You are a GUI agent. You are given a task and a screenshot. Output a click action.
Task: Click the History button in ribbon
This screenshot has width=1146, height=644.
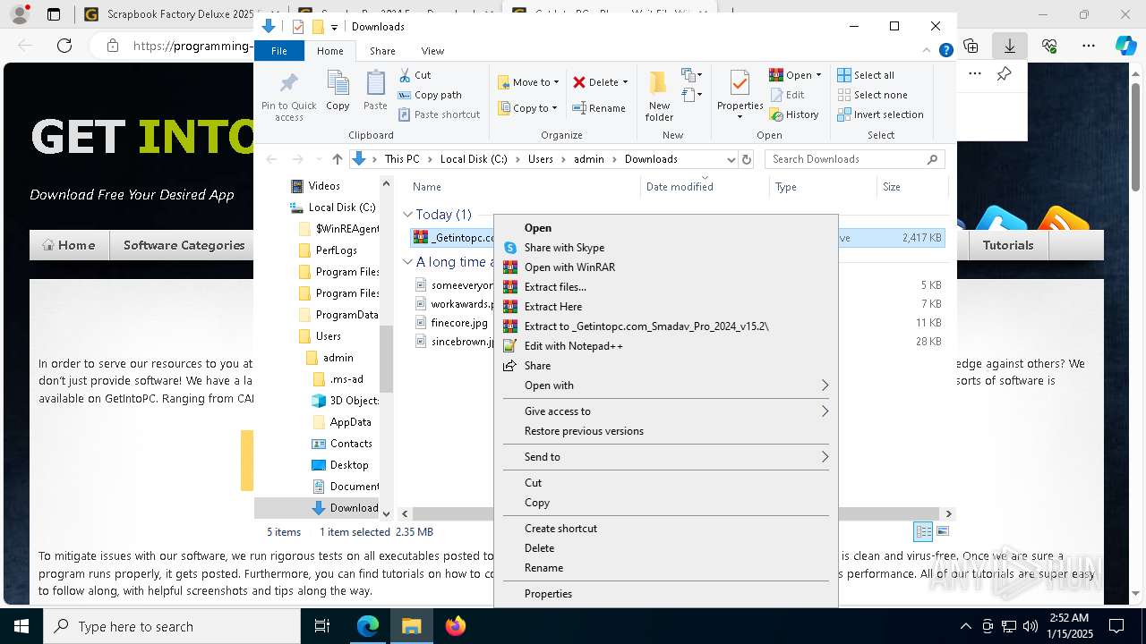click(x=794, y=114)
